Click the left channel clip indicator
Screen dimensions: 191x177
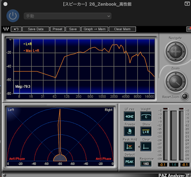pos(166,109)
